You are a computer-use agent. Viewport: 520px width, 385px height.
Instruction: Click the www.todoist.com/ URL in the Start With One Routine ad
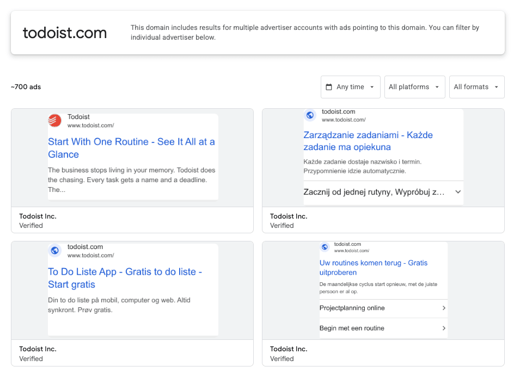pyautogui.click(x=91, y=126)
